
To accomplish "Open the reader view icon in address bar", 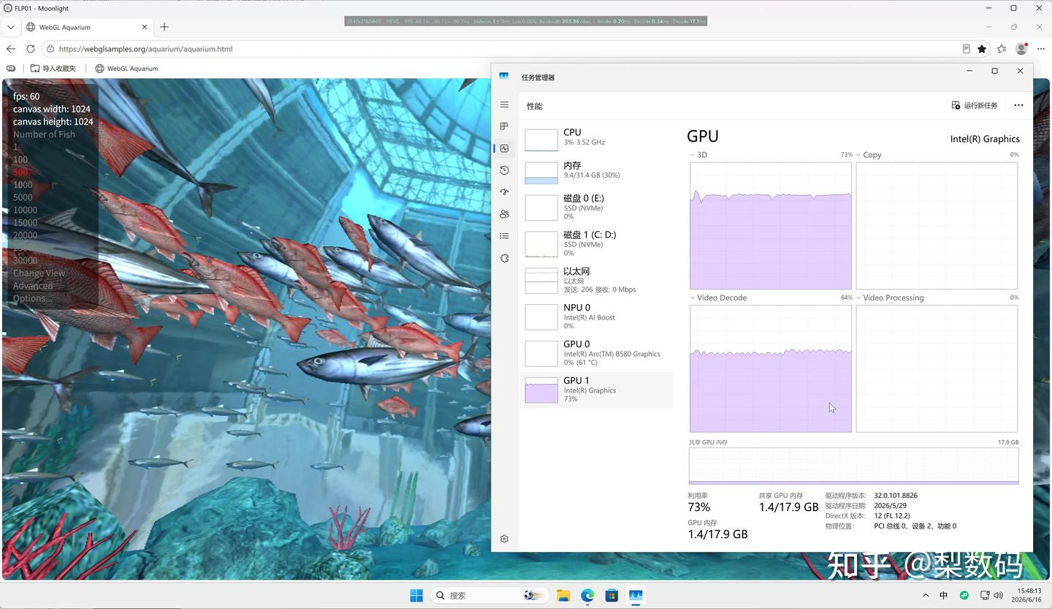I will (x=966, y=49).
